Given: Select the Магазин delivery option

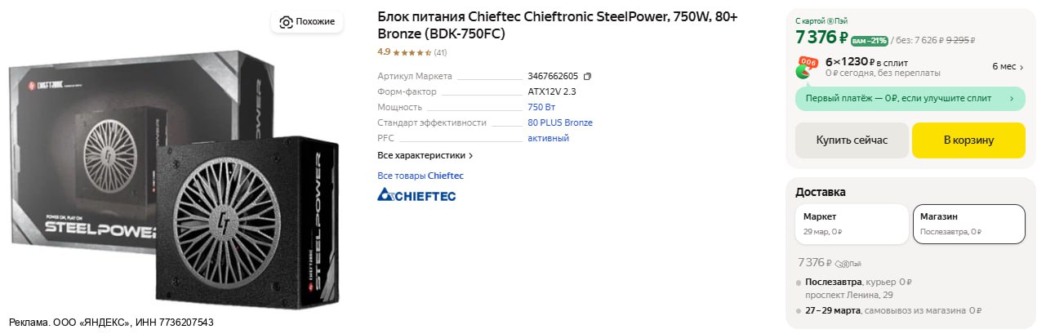Looking at the screenshot, I should 968,224.
